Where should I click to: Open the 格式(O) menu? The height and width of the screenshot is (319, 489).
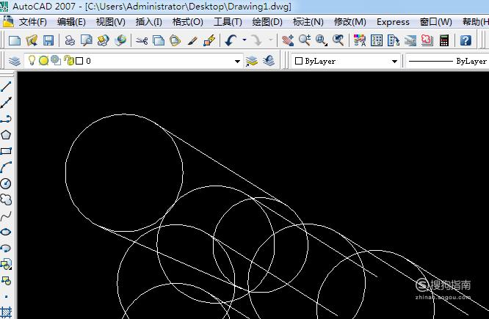pyautogui.click(x=188, y=22)
